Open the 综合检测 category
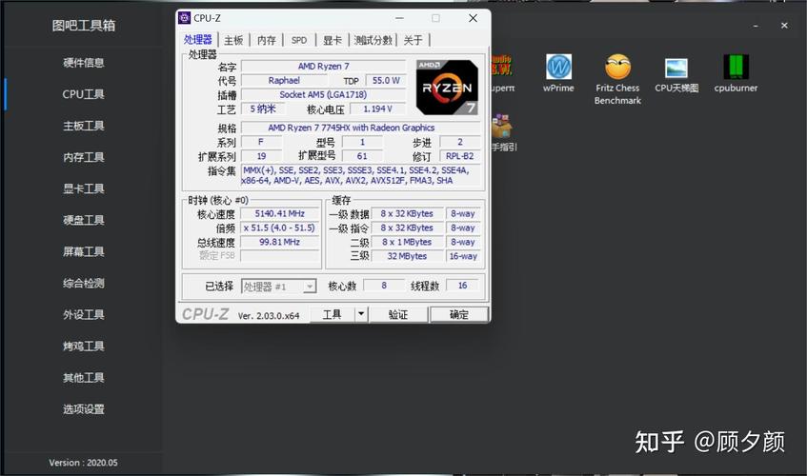The image size is (807, 476). point(84,283)
